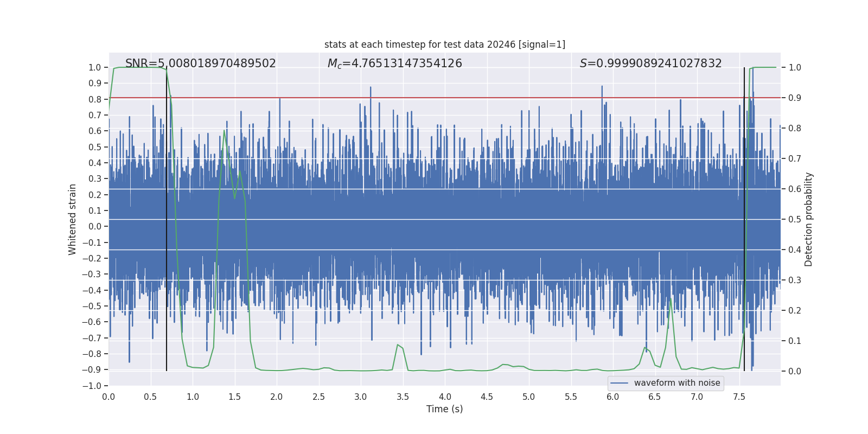This screenshot has height=434, width=868.
Task: Select the 3.5 tick label on the Time axis
Action: tap(403, 397)
